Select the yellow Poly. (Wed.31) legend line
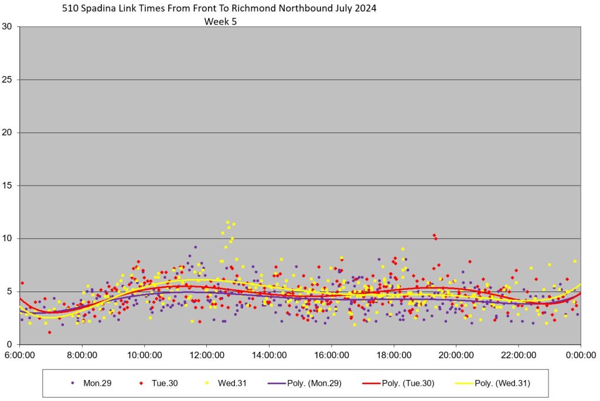Image resolution: width=600 pixels, height=401 pixels. click(x=465, y=383)
